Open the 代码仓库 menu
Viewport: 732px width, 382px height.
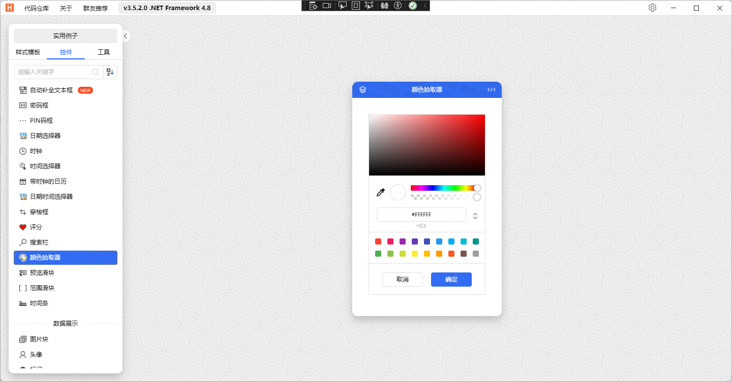[37, 8]
